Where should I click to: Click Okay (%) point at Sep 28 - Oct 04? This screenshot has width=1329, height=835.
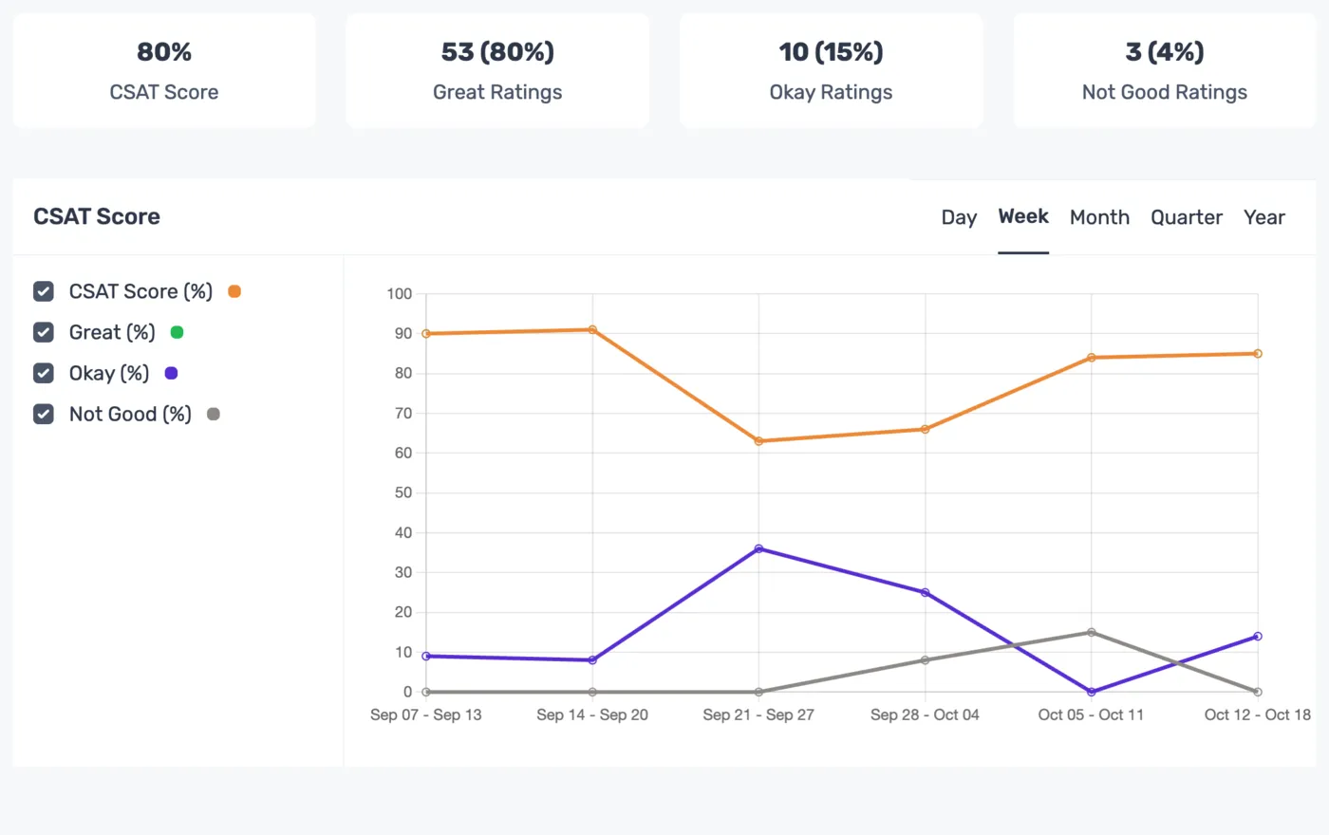(926, 592)
